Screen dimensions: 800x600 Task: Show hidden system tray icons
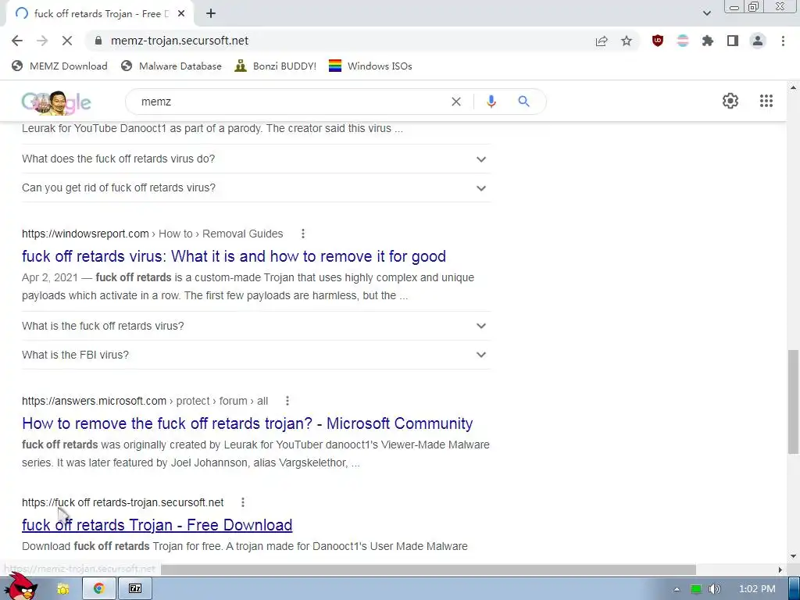677,589
